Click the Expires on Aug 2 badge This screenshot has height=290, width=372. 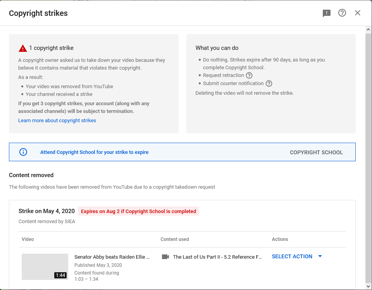point(139,212)
